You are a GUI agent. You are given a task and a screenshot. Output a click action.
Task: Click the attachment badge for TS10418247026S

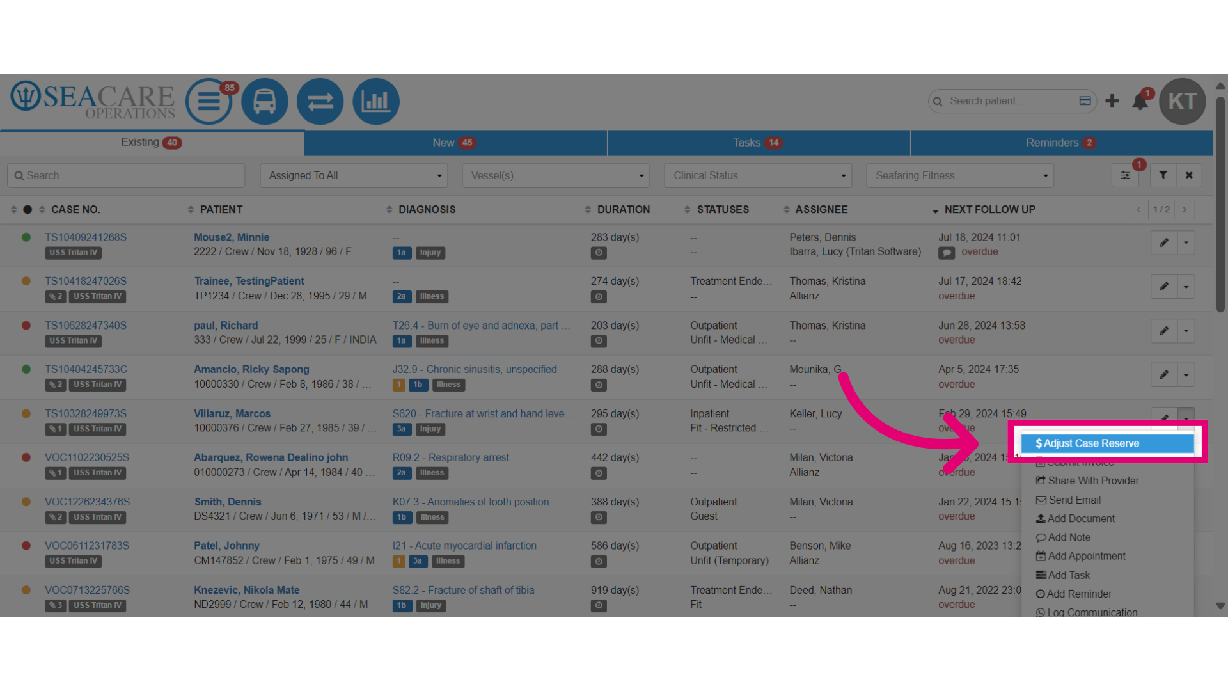56,297
